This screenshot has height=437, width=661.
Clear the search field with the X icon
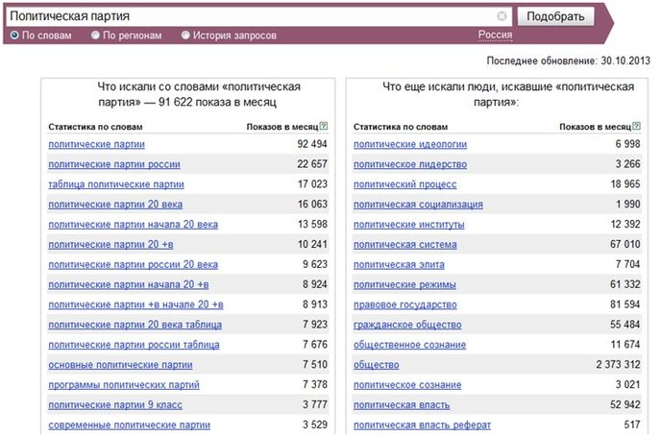pos(502,16)
